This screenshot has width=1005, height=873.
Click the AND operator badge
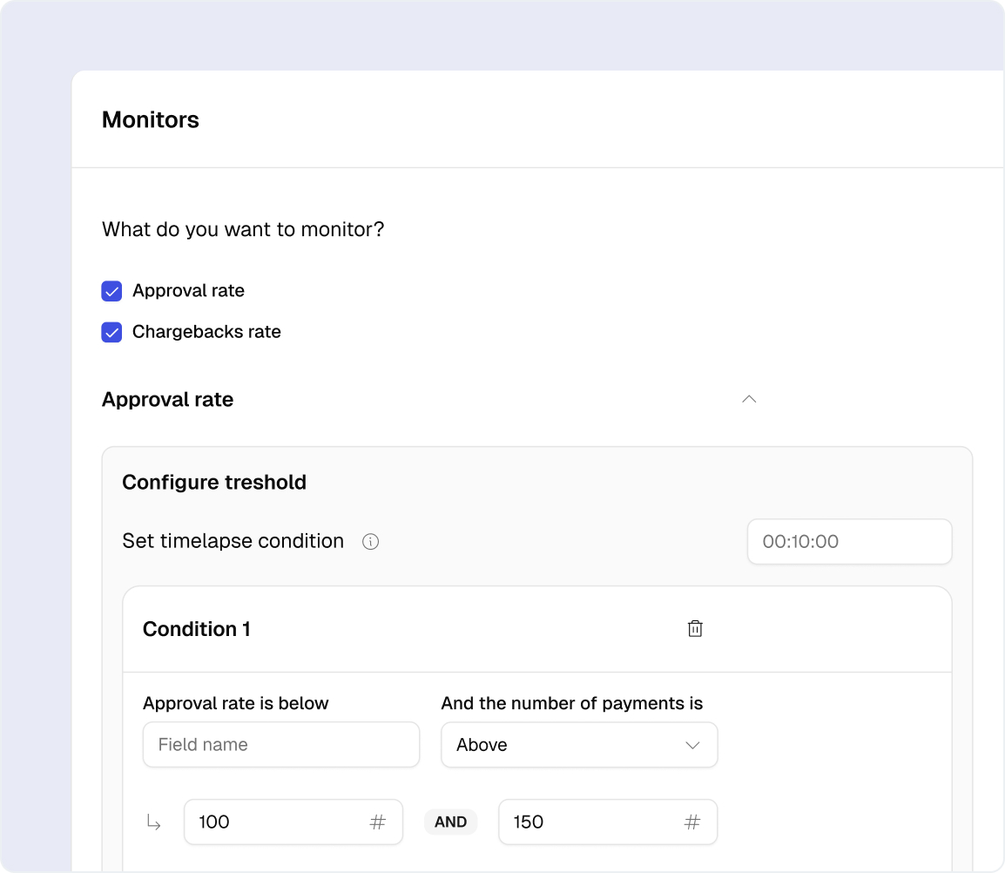click(450, 822)
